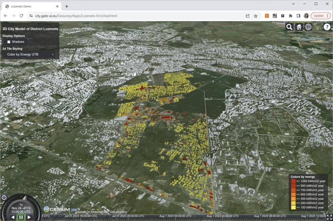Open the tab search chevron
The width and height of the screenshot is (333, 221).
coord(293,4)
